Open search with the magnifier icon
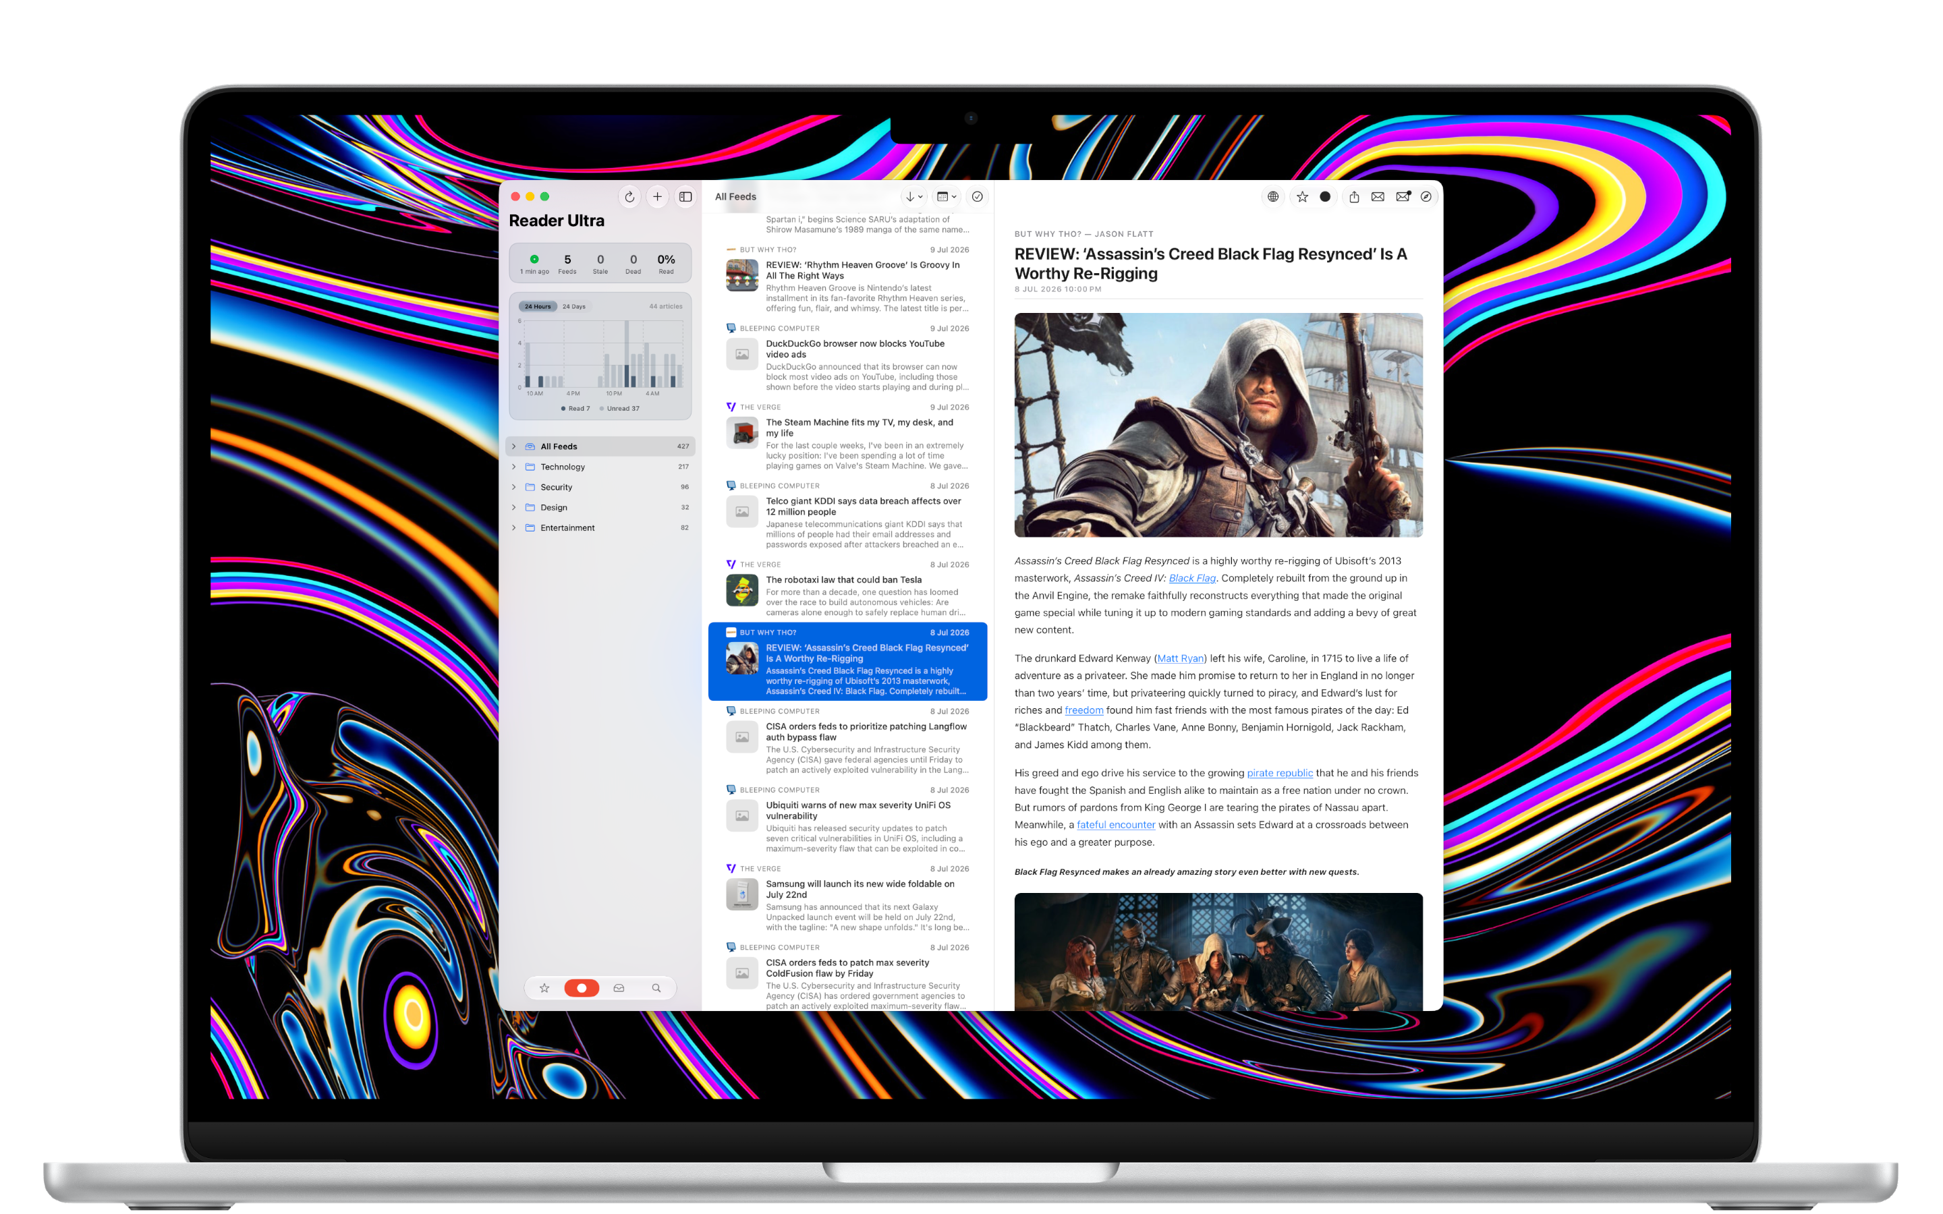The height and width of the screenshot is (1214, 1943). click(x=656, y=988)
